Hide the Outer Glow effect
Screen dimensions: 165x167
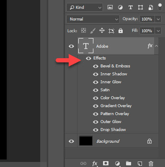coord(95,122)
